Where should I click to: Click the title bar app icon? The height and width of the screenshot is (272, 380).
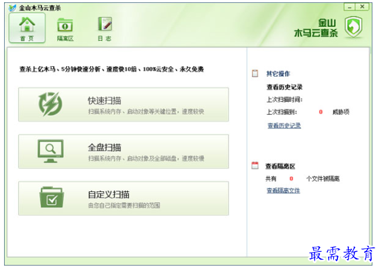coord(12,8)
